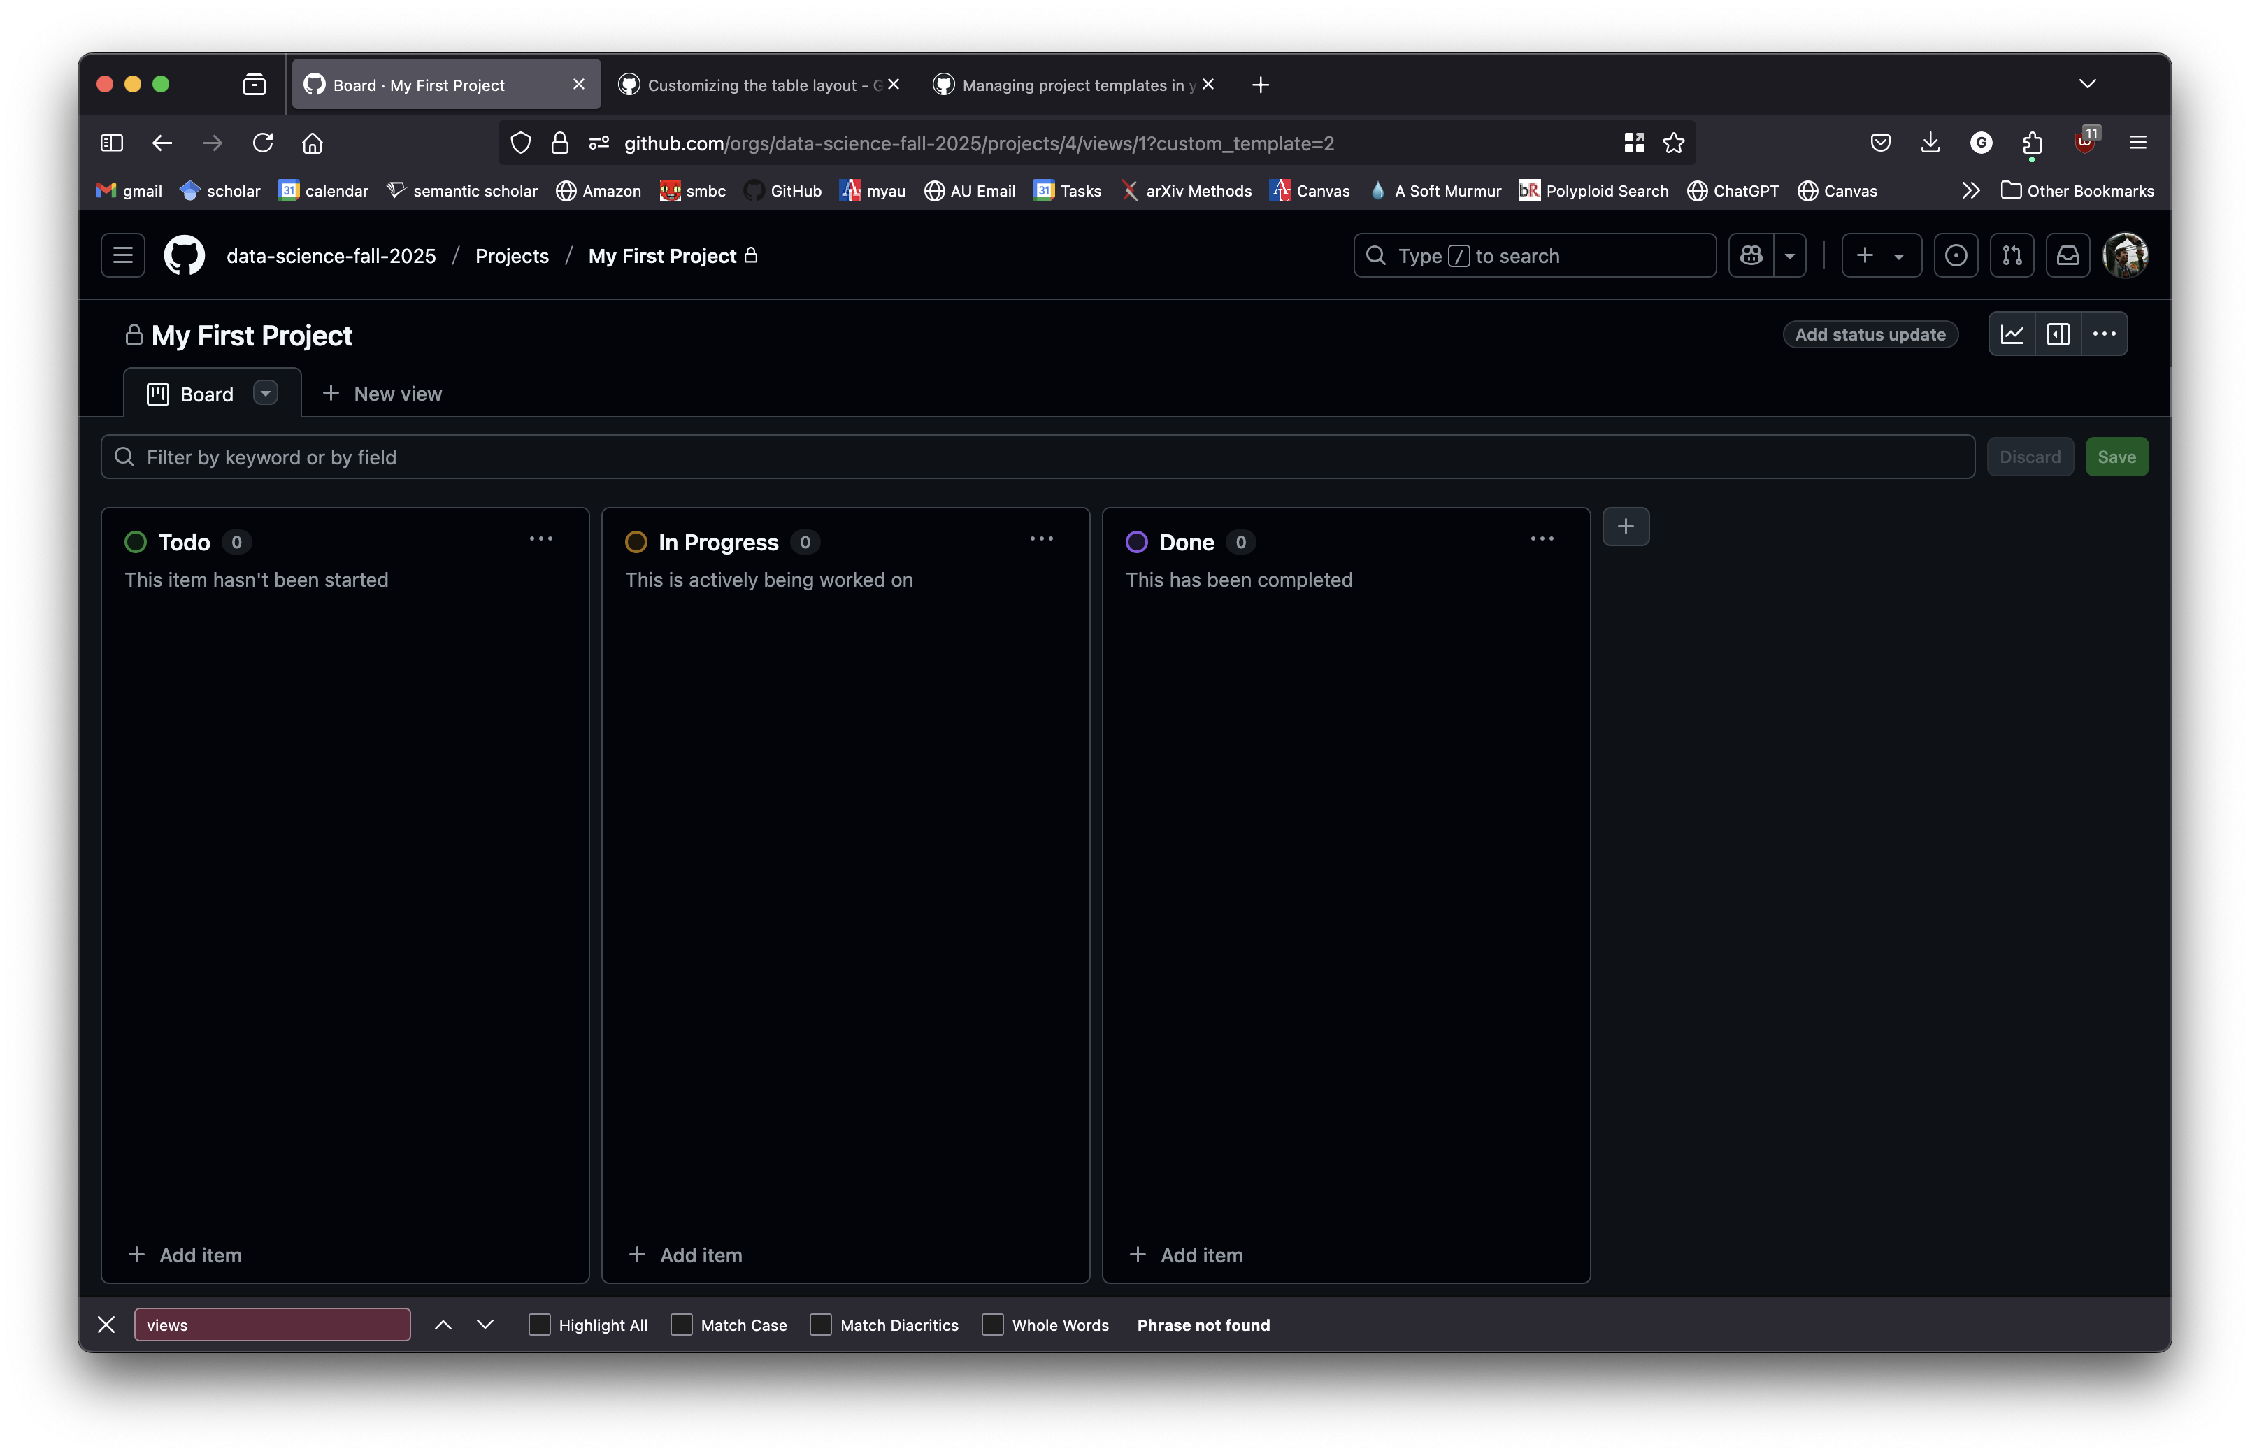Image resolution: width=2250 pixels, height=1456 pixels.
Task: Switch to Customizing the table layout tab
Action: pyautogui.click(x=759, y=84)
